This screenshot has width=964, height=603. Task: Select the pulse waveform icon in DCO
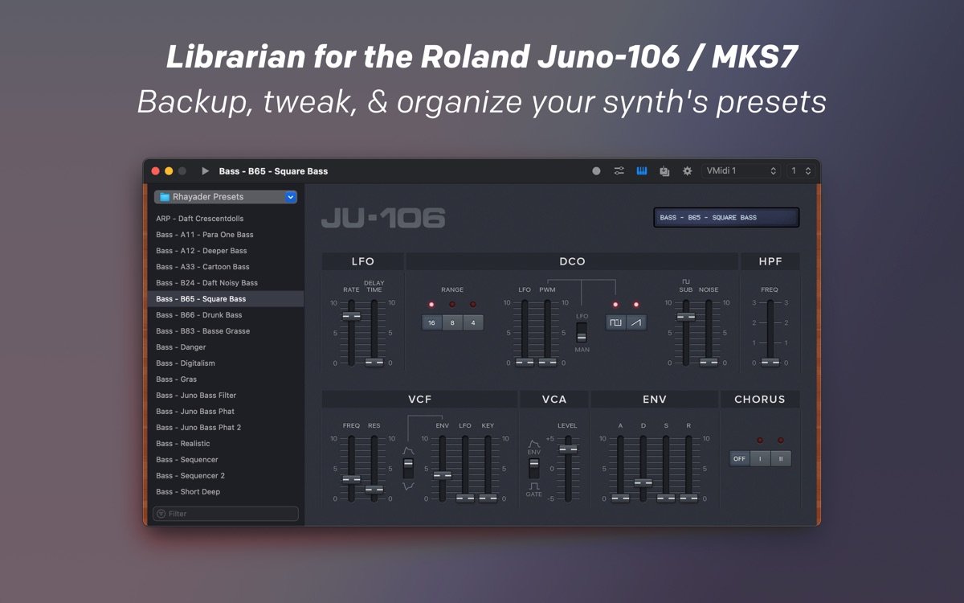tap(615, 322)
